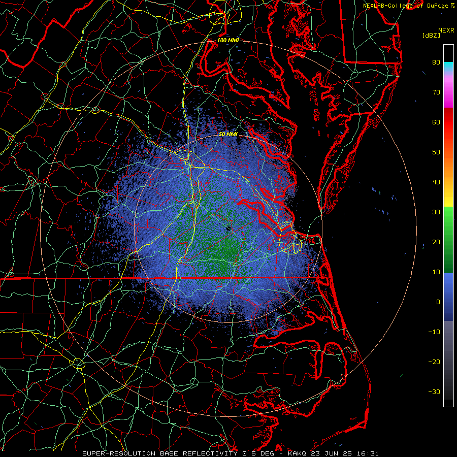Click the -30 dBZ scale label

point(434,392)
